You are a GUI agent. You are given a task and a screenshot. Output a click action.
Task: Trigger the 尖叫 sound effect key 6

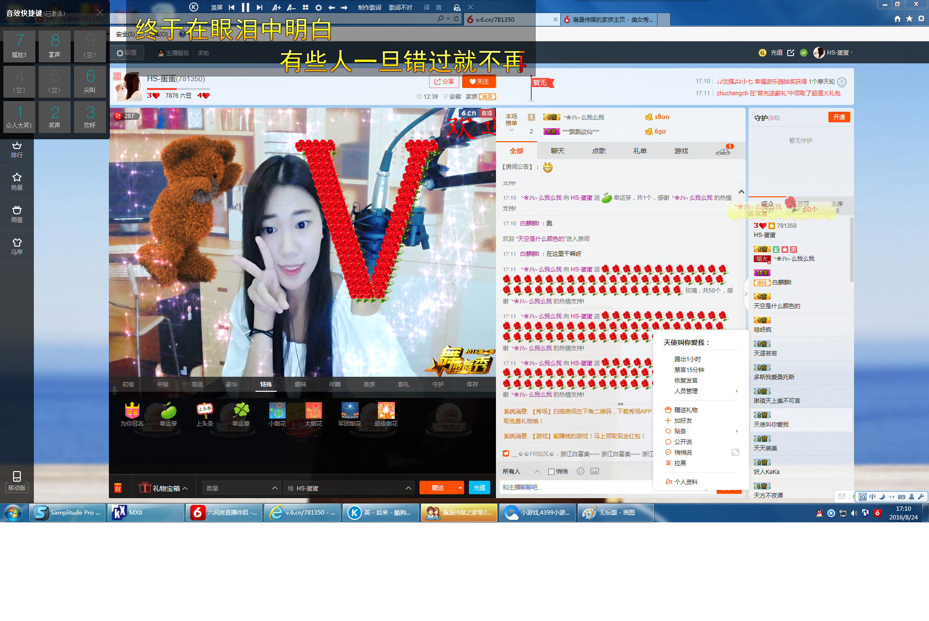(x=90, y=81)
